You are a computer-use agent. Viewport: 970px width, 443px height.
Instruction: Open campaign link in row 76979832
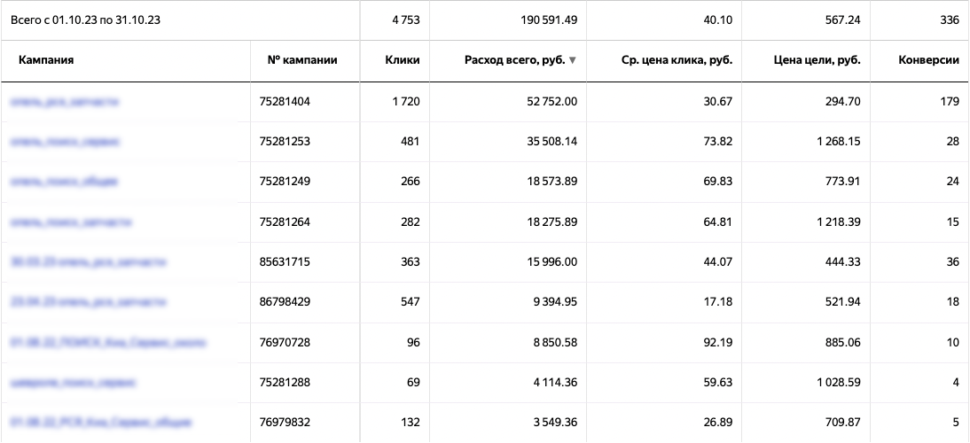click(x=100, y=423)
